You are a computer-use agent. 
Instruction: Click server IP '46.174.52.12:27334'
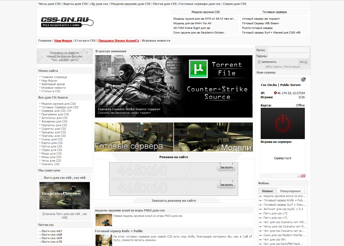(291, 93)
